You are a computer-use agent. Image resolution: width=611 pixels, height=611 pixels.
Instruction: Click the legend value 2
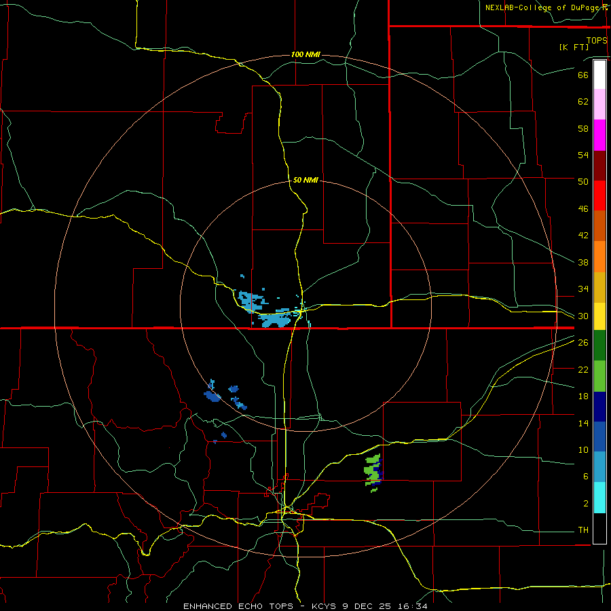[586, 504]
